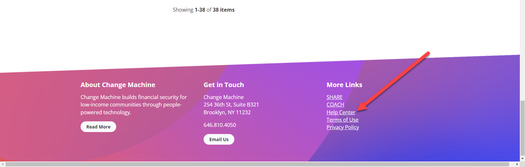Click the Brooklyn, NY 11232 text
Image resolution: width=525 pixels, height=167 pixels.
[x=227, y=112]
